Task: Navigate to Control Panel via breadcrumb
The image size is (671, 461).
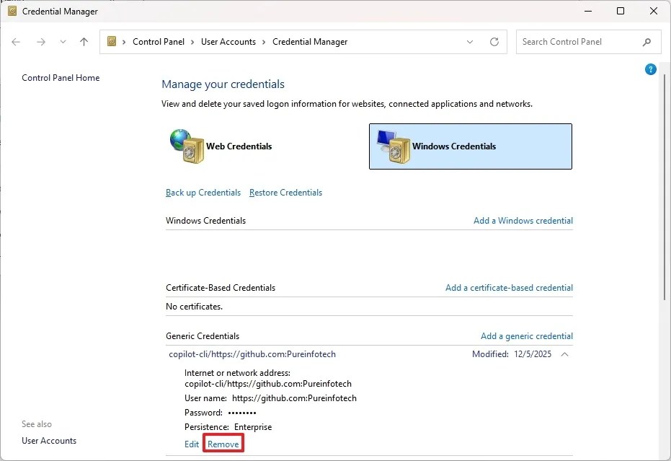Action: (159, 42)
